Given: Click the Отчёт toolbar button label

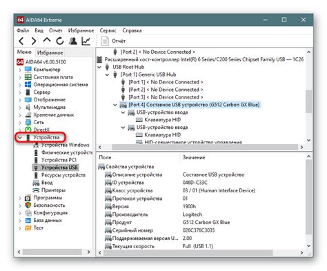Looking at the screenshot, I should click(x=119, y=41).
